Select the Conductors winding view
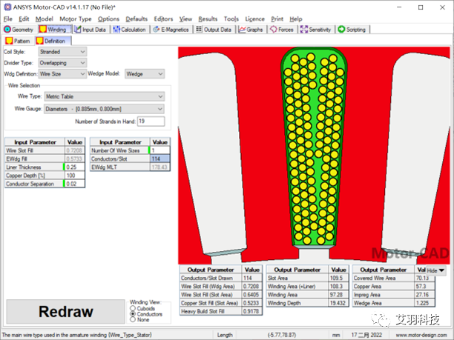454x340 pixels. (x=133, y=314)
